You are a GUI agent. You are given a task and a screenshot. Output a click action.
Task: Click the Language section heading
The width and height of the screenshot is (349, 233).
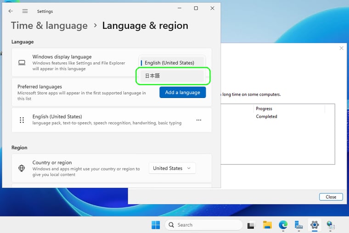pyautogui.click(x=23, y=42)
